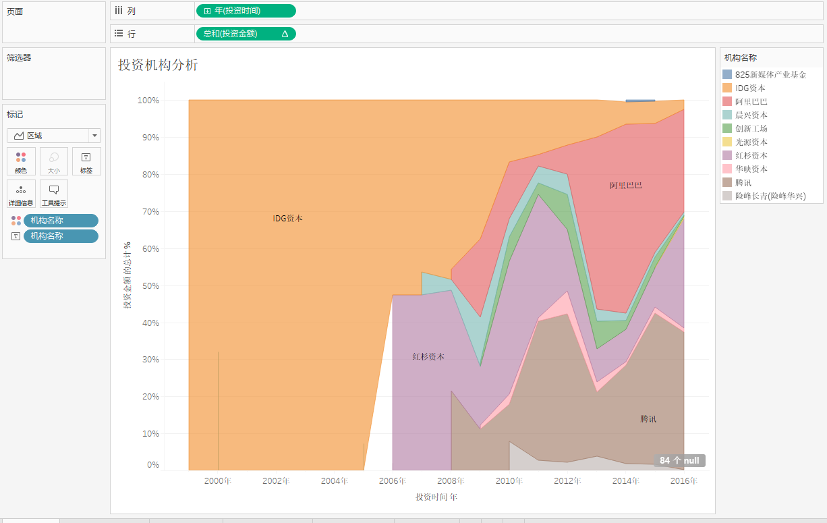Click the 2008年 x-axis tick label
Viewport: 827px width, 523px height.
(x=451, y=480)
